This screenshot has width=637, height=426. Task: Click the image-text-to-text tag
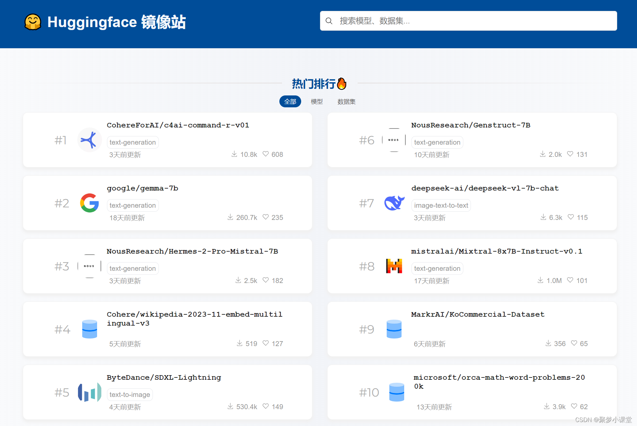441,205
